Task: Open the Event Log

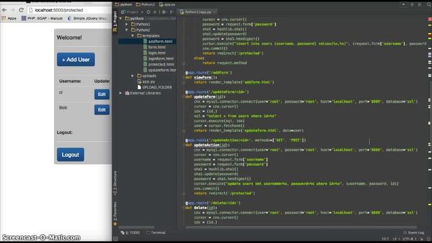Action: [x=414, y=233]
